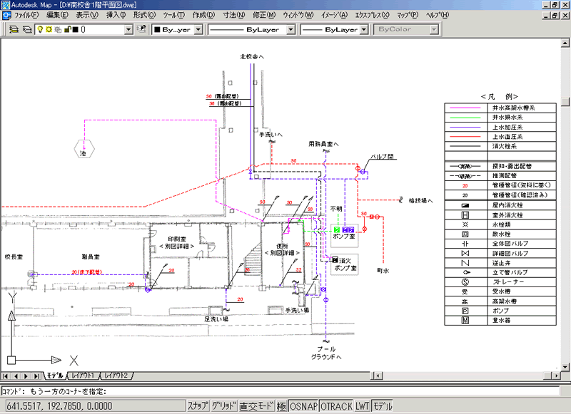
Task: Click the coordinates display 641.5517, 192.7850
Action: click(96, 406)
